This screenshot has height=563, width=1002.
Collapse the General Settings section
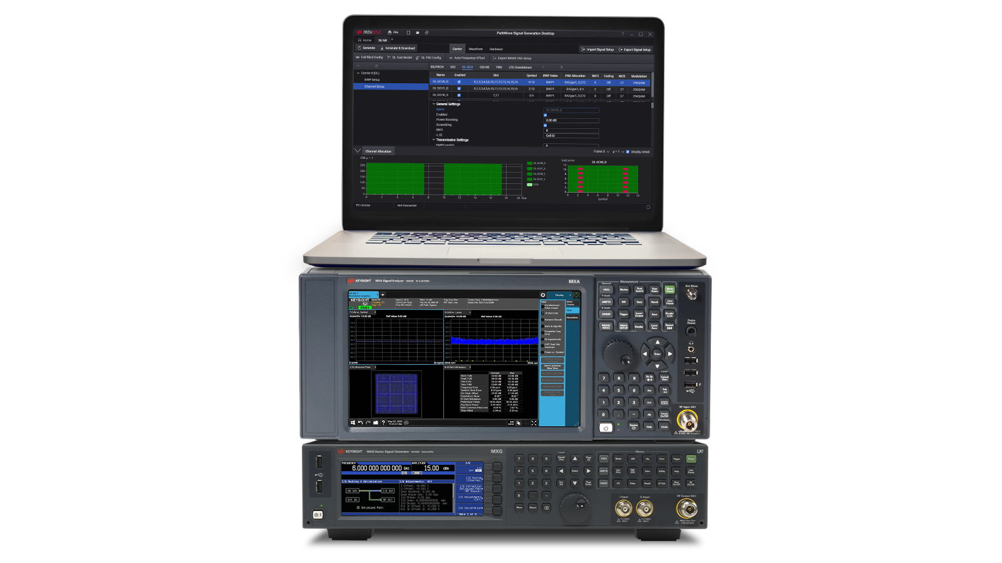click(x=434, y=104)
